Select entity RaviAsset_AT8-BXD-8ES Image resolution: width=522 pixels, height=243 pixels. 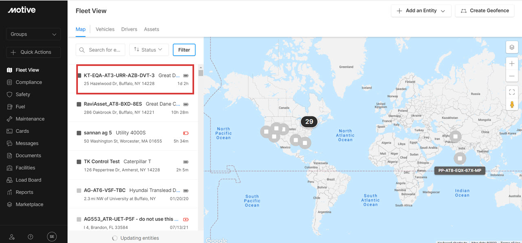133,108
